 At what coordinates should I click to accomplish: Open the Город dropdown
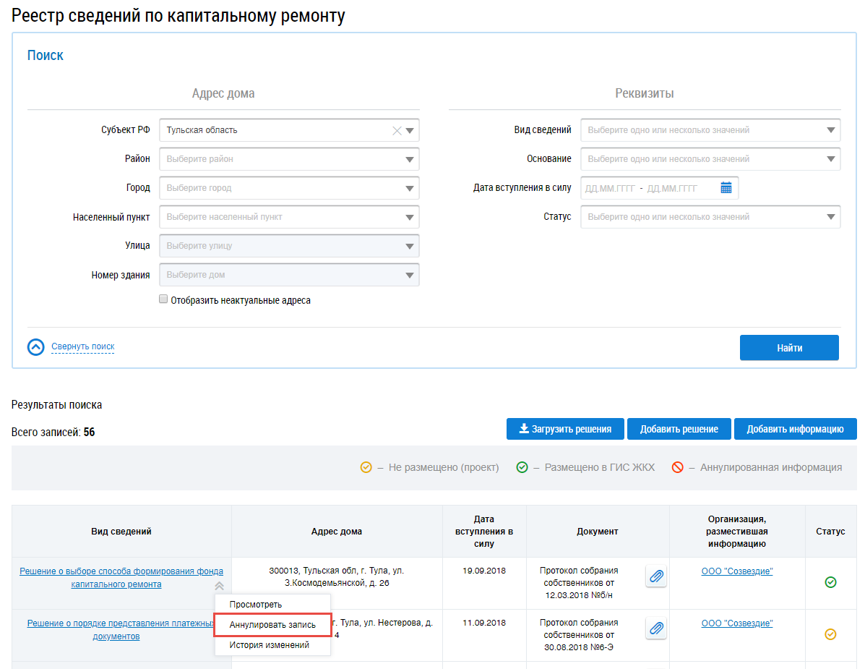289,188
